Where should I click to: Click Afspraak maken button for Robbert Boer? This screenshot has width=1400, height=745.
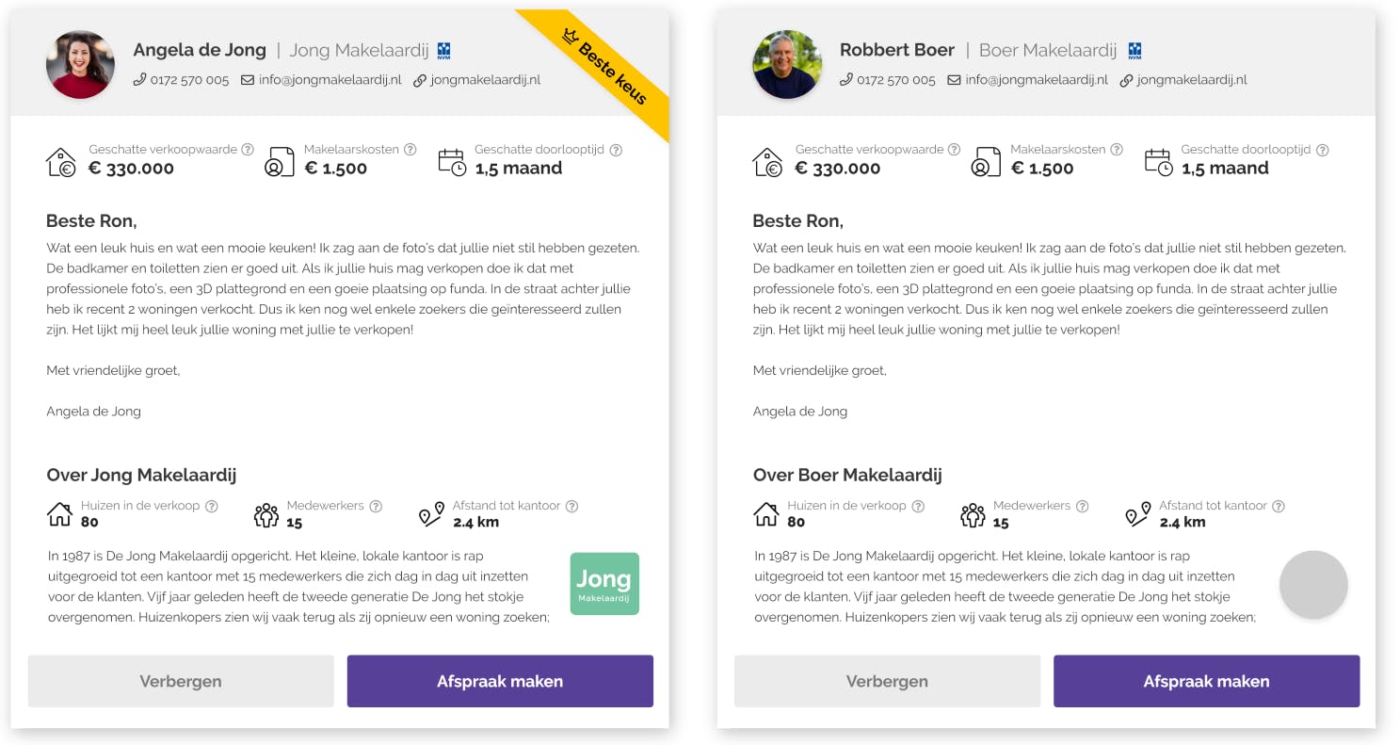click(x=1206, y=681)
